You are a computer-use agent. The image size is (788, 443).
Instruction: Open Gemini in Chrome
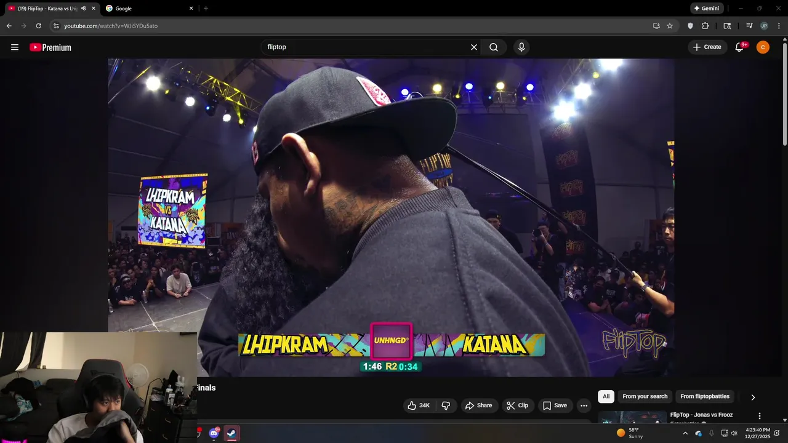[706, 9]
